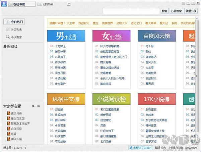Click 完美世界 in the 热搜TOP榜 bar
The height and width of the screenshot is (152, 201).
pyautogui.click(x=107, y=23)
